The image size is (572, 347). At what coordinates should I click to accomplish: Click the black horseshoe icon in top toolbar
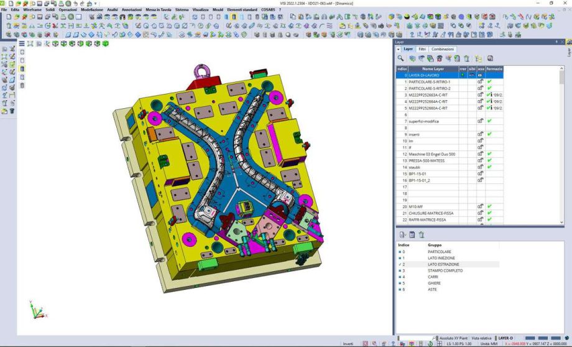(122, 17)
